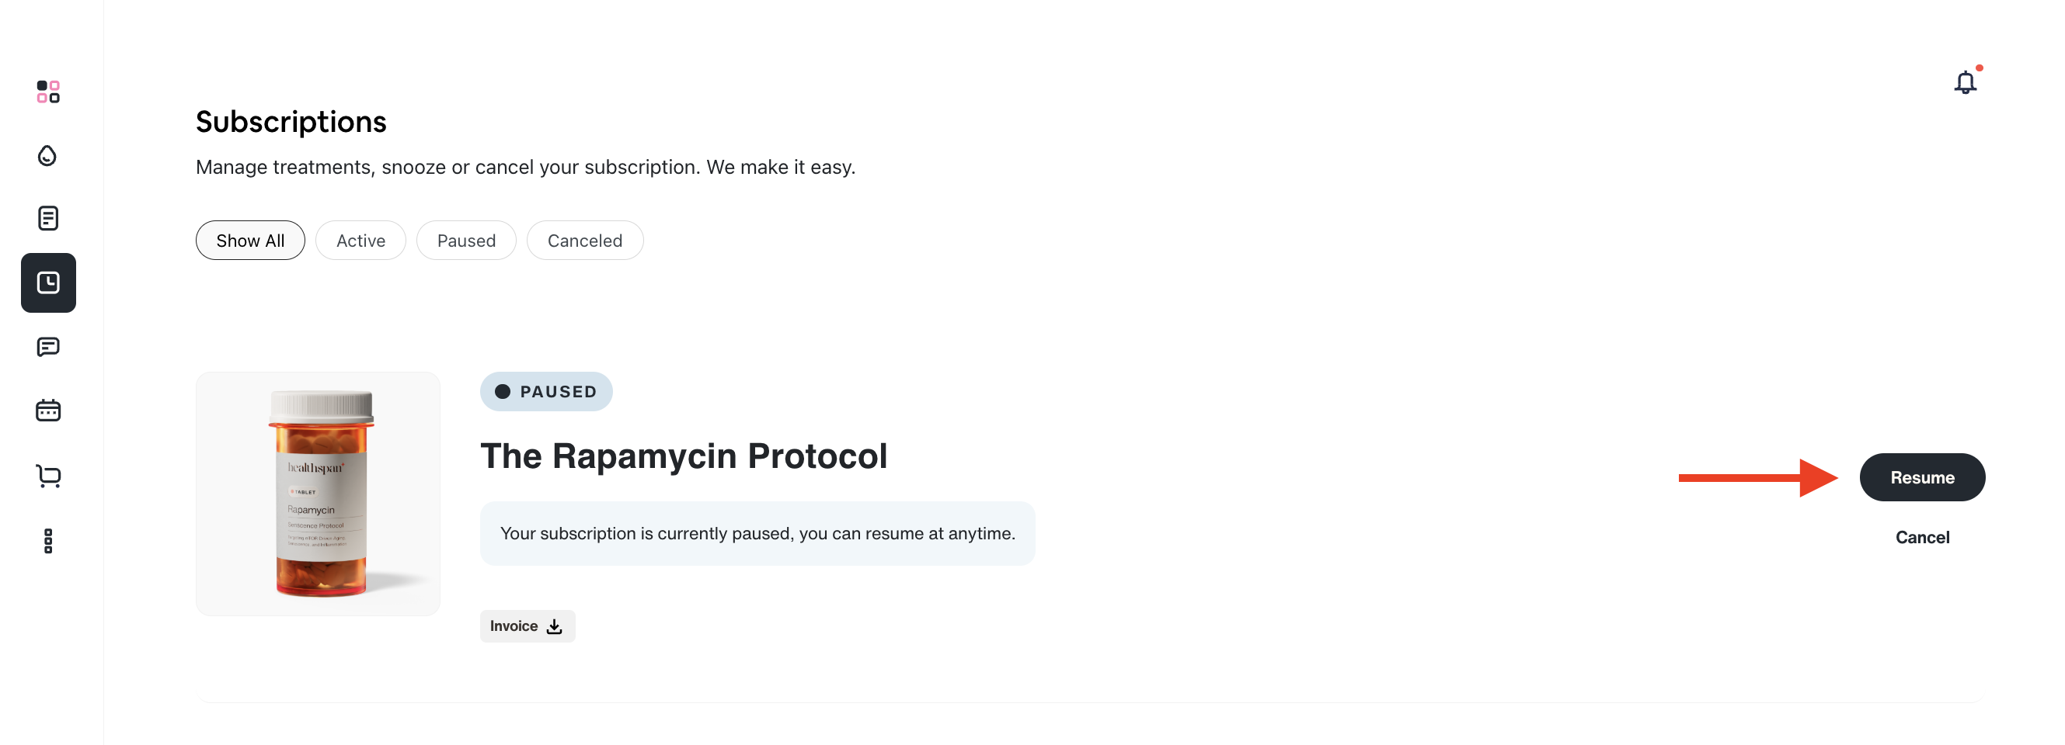
Task: Click the more options dots icon at sidebar bottom
Action: pos(48,542)
